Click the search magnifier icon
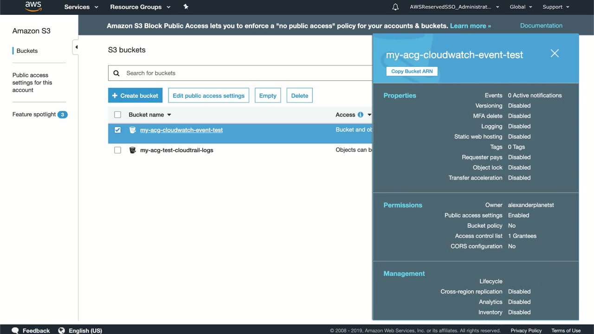The width and height of the screenshot is (594, 334). (116, 73)
